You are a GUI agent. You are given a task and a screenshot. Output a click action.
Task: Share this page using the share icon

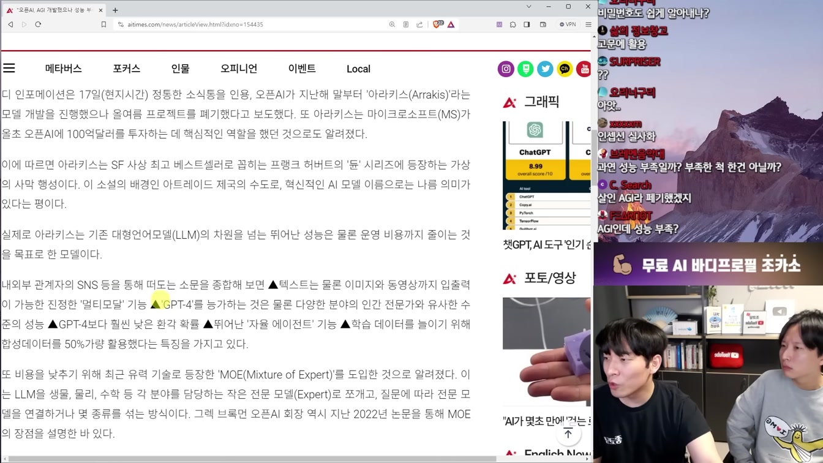point(419,24)
